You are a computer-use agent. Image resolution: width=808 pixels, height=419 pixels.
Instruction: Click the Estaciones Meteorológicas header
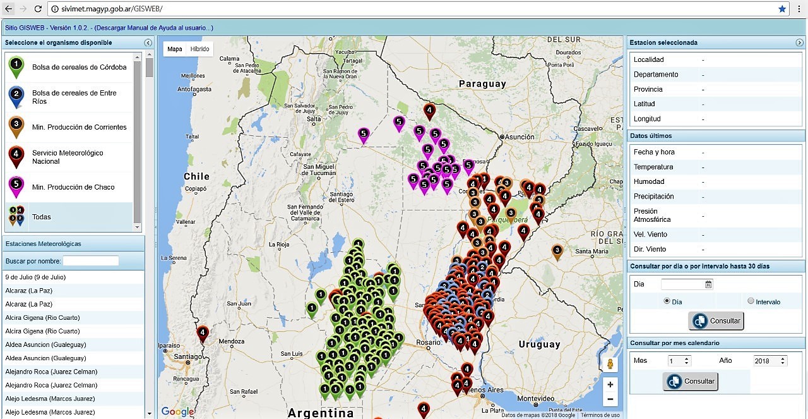pyautogui.click(x=73, y=243)
